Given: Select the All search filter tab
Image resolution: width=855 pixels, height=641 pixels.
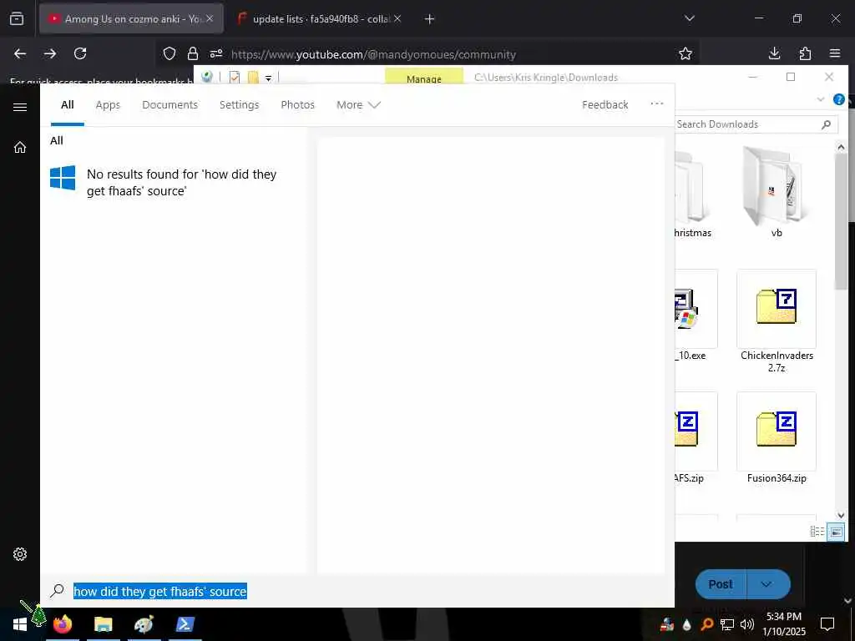Looking at the screenshot, I should coord(68,104).
